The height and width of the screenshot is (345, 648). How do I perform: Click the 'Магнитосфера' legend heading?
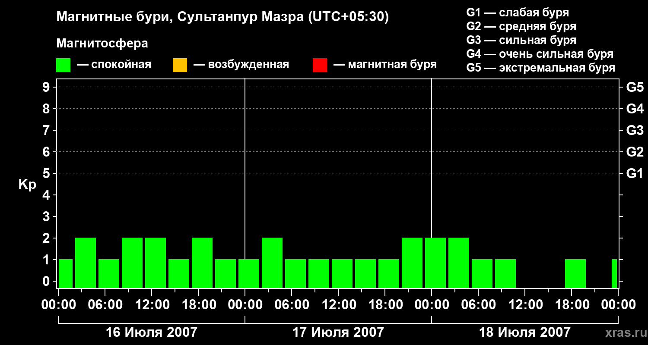pyautogui.click(x=102, y=44)
